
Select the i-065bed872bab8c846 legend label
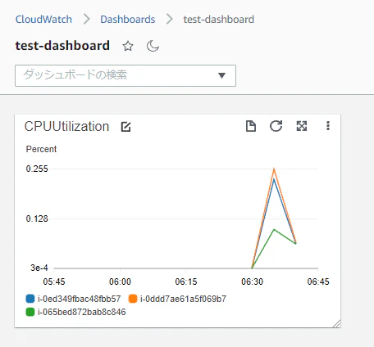[82, 312]
